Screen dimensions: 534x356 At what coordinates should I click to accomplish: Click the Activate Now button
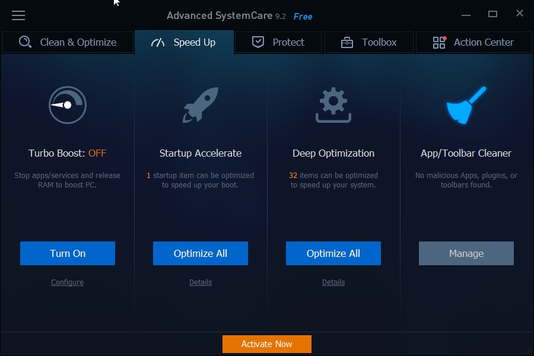266,344
